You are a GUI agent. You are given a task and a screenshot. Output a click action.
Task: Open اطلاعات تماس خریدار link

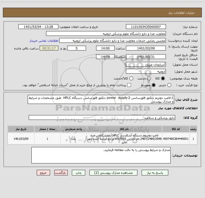point(44,41)
